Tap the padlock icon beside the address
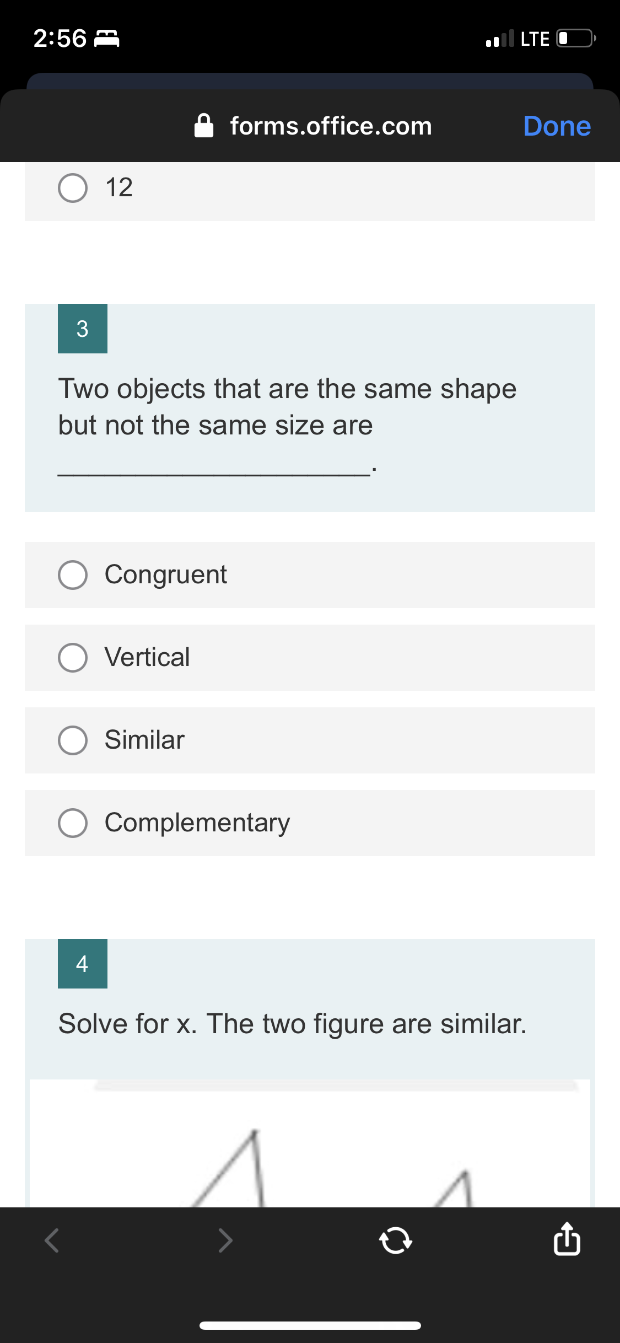This screenshot has height=1343, width=620. click(203, 126)
